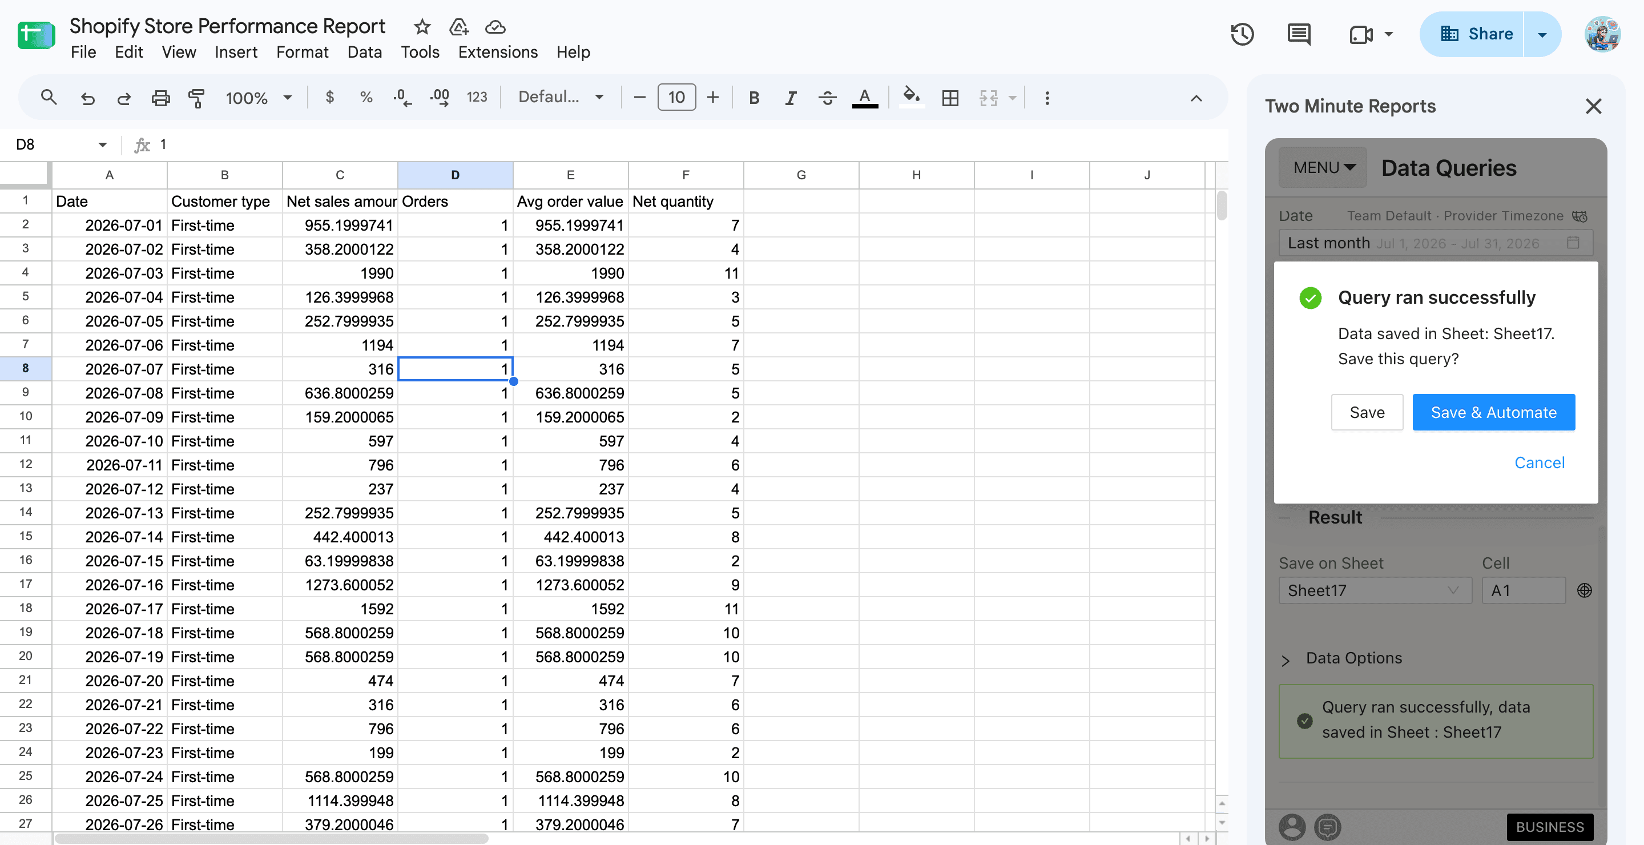Collapse the toolbar with the caret

pyautogui.click(x=1196, y=98)
